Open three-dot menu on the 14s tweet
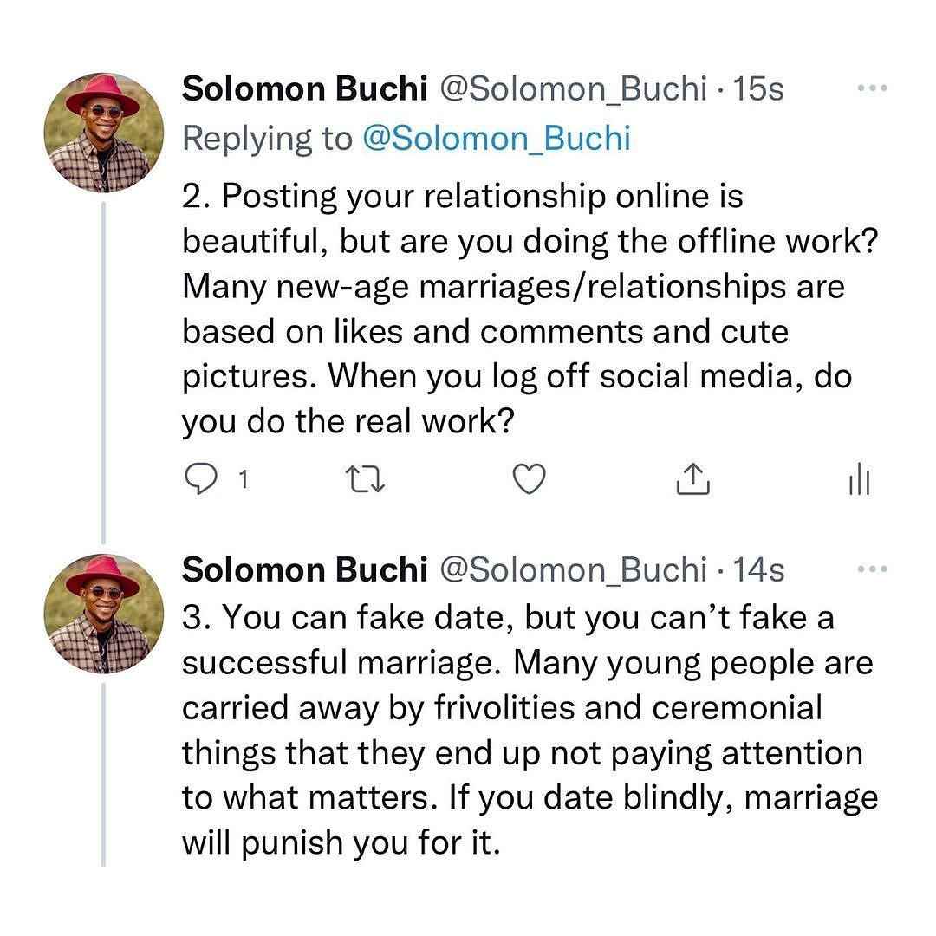Viewport: 936px width, 936px height. (x=872, y=569)
